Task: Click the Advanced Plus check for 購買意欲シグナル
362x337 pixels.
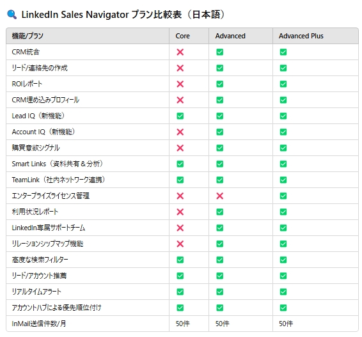Action: [283, 148]
